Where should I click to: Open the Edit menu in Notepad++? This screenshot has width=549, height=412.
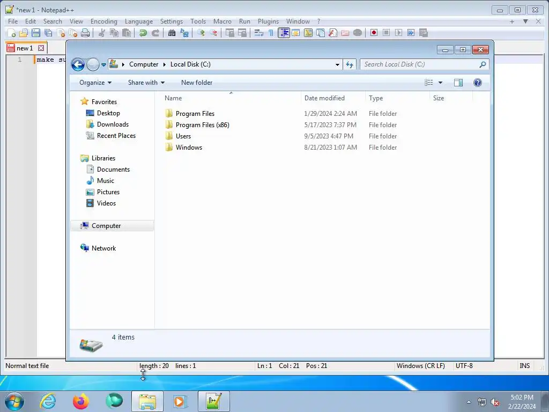tap(31, 21)
